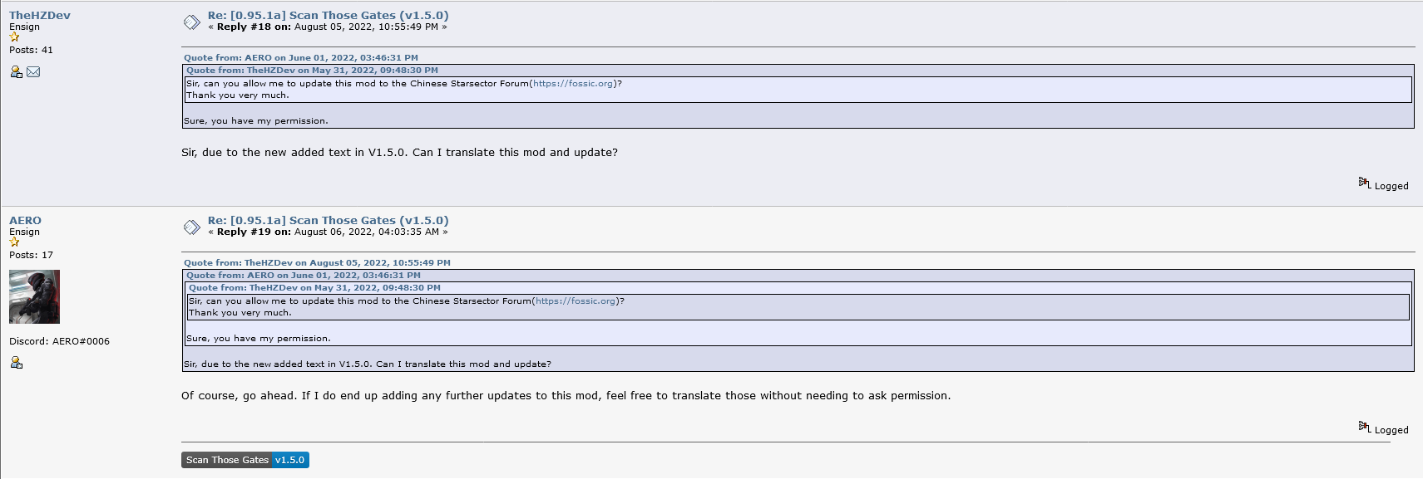Visit fossic.org link in Reply #19 quote
The width and height of the screenshot is (1423, 479).
[576, 301]
